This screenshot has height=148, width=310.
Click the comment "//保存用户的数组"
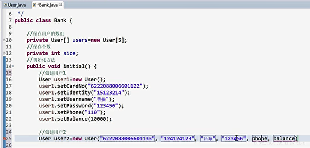(45, 34)
